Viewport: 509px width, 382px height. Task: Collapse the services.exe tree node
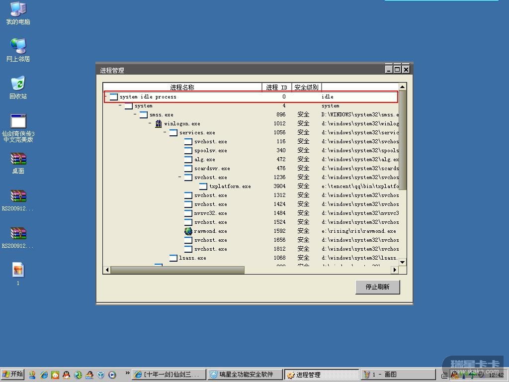(x=165, y=133)
